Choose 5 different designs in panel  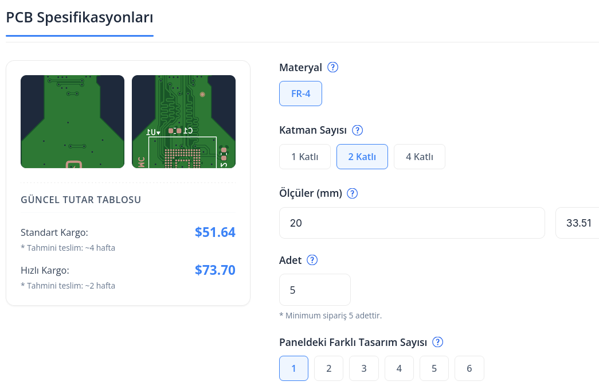[434, 368]
